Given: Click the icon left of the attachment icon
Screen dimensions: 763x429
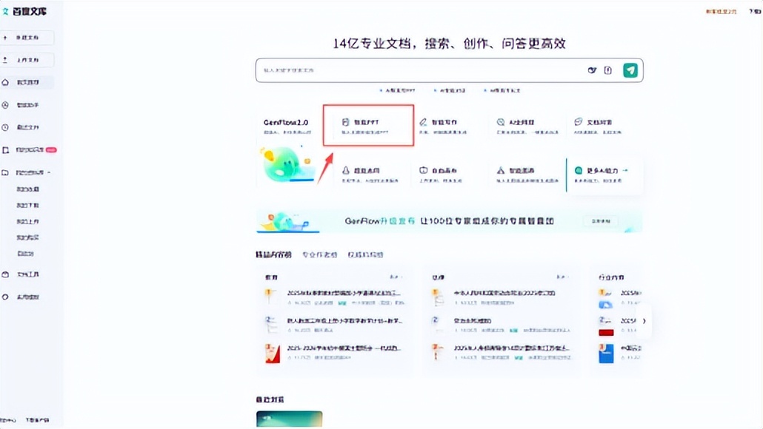Looking at the screenshot, I should pyautogui.click(x=592, y=70).
